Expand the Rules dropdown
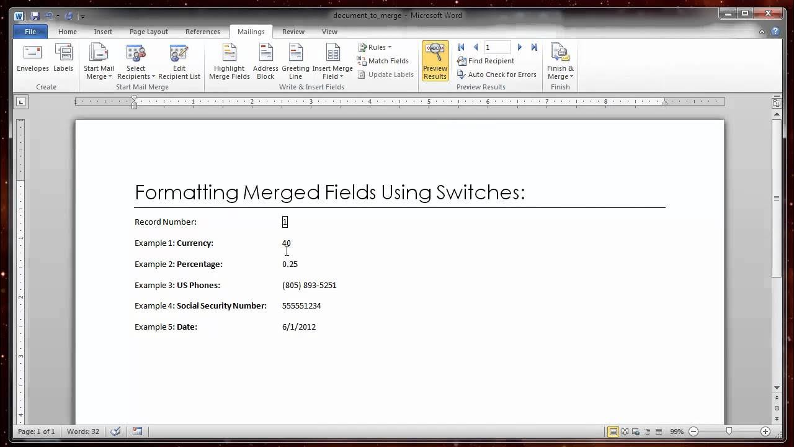 pyautogui.click(x=375, y=47)
